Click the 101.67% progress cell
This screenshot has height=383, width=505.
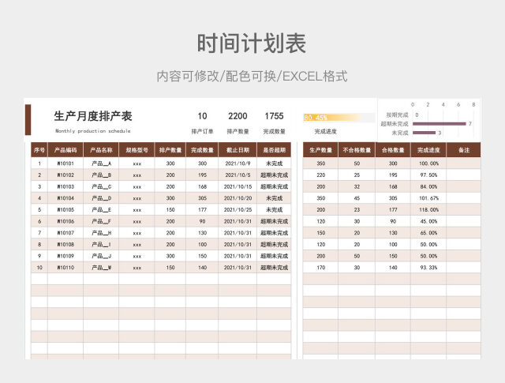coord(428,198)
